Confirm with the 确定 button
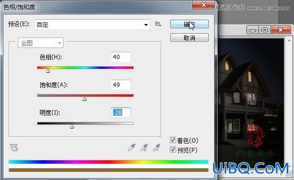294x180 pixels. click(x=190, y=24)
